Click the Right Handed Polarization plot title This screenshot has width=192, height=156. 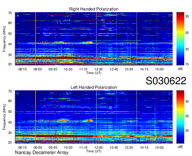[x=94, y=9]
